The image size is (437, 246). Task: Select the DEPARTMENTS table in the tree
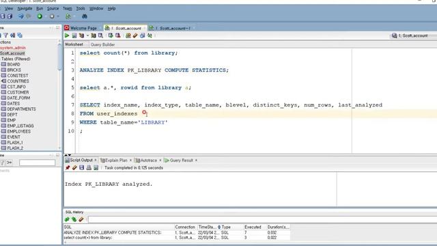pos(21,109)
